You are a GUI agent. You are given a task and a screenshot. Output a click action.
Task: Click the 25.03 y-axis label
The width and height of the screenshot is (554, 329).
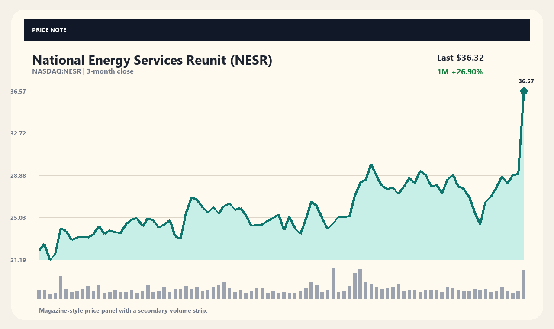(x=18, y=218)
